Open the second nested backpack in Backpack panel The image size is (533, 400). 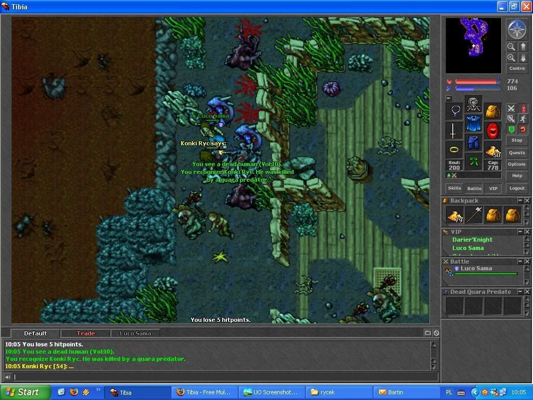[512, 215]
